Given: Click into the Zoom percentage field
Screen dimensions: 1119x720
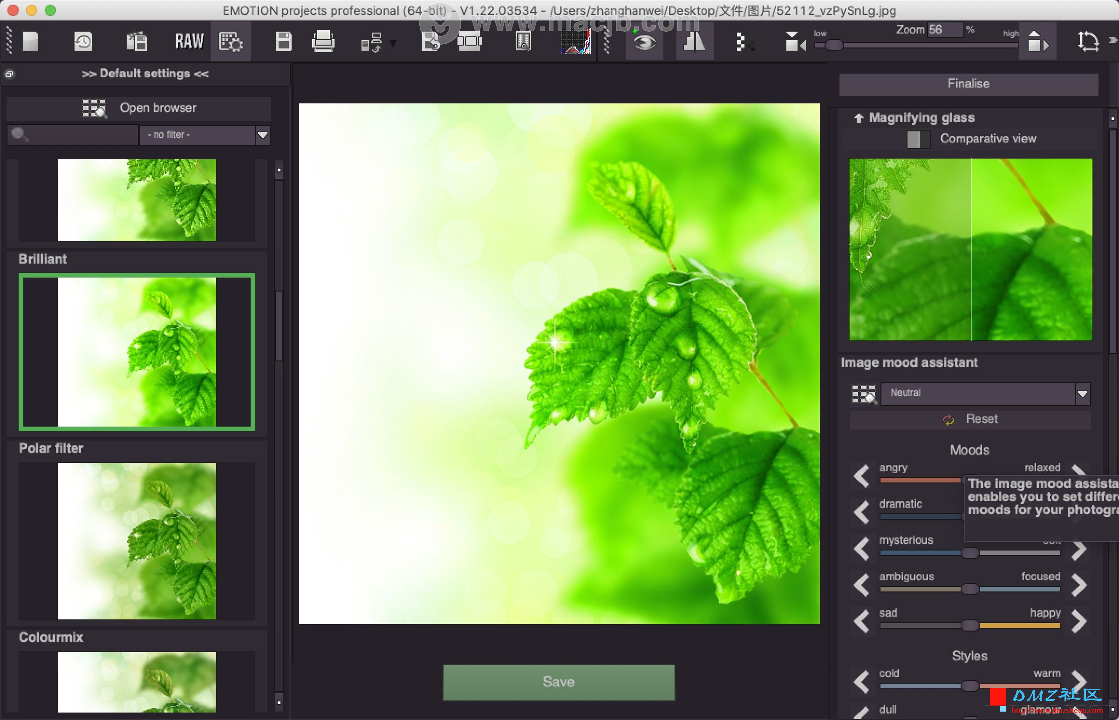Looking at the screenshot, I should (945, 29).
